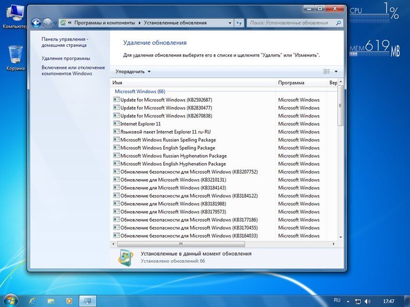Viewport: 410px width, 307px height.
Task: Select Update for Microsoft Windows (KB2592687) icon
Action: click(x=116, y=100)
